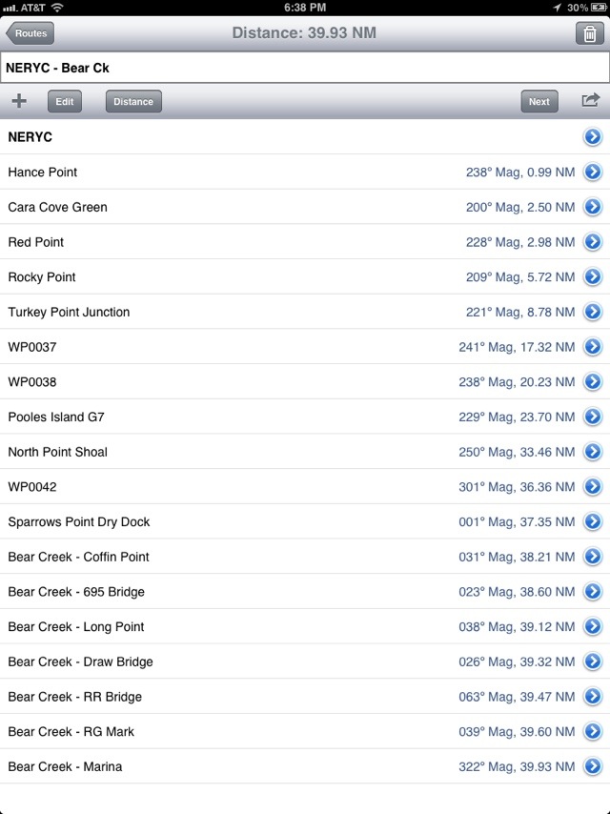Tap blue arrow next to Sparrows Point Dry Dock
The height and width of the screenshot is (814, 610).
(x=592, y=521)
